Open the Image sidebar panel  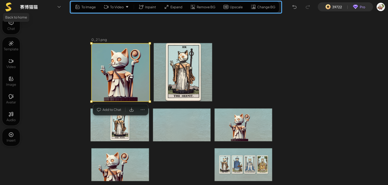(11, 82)
